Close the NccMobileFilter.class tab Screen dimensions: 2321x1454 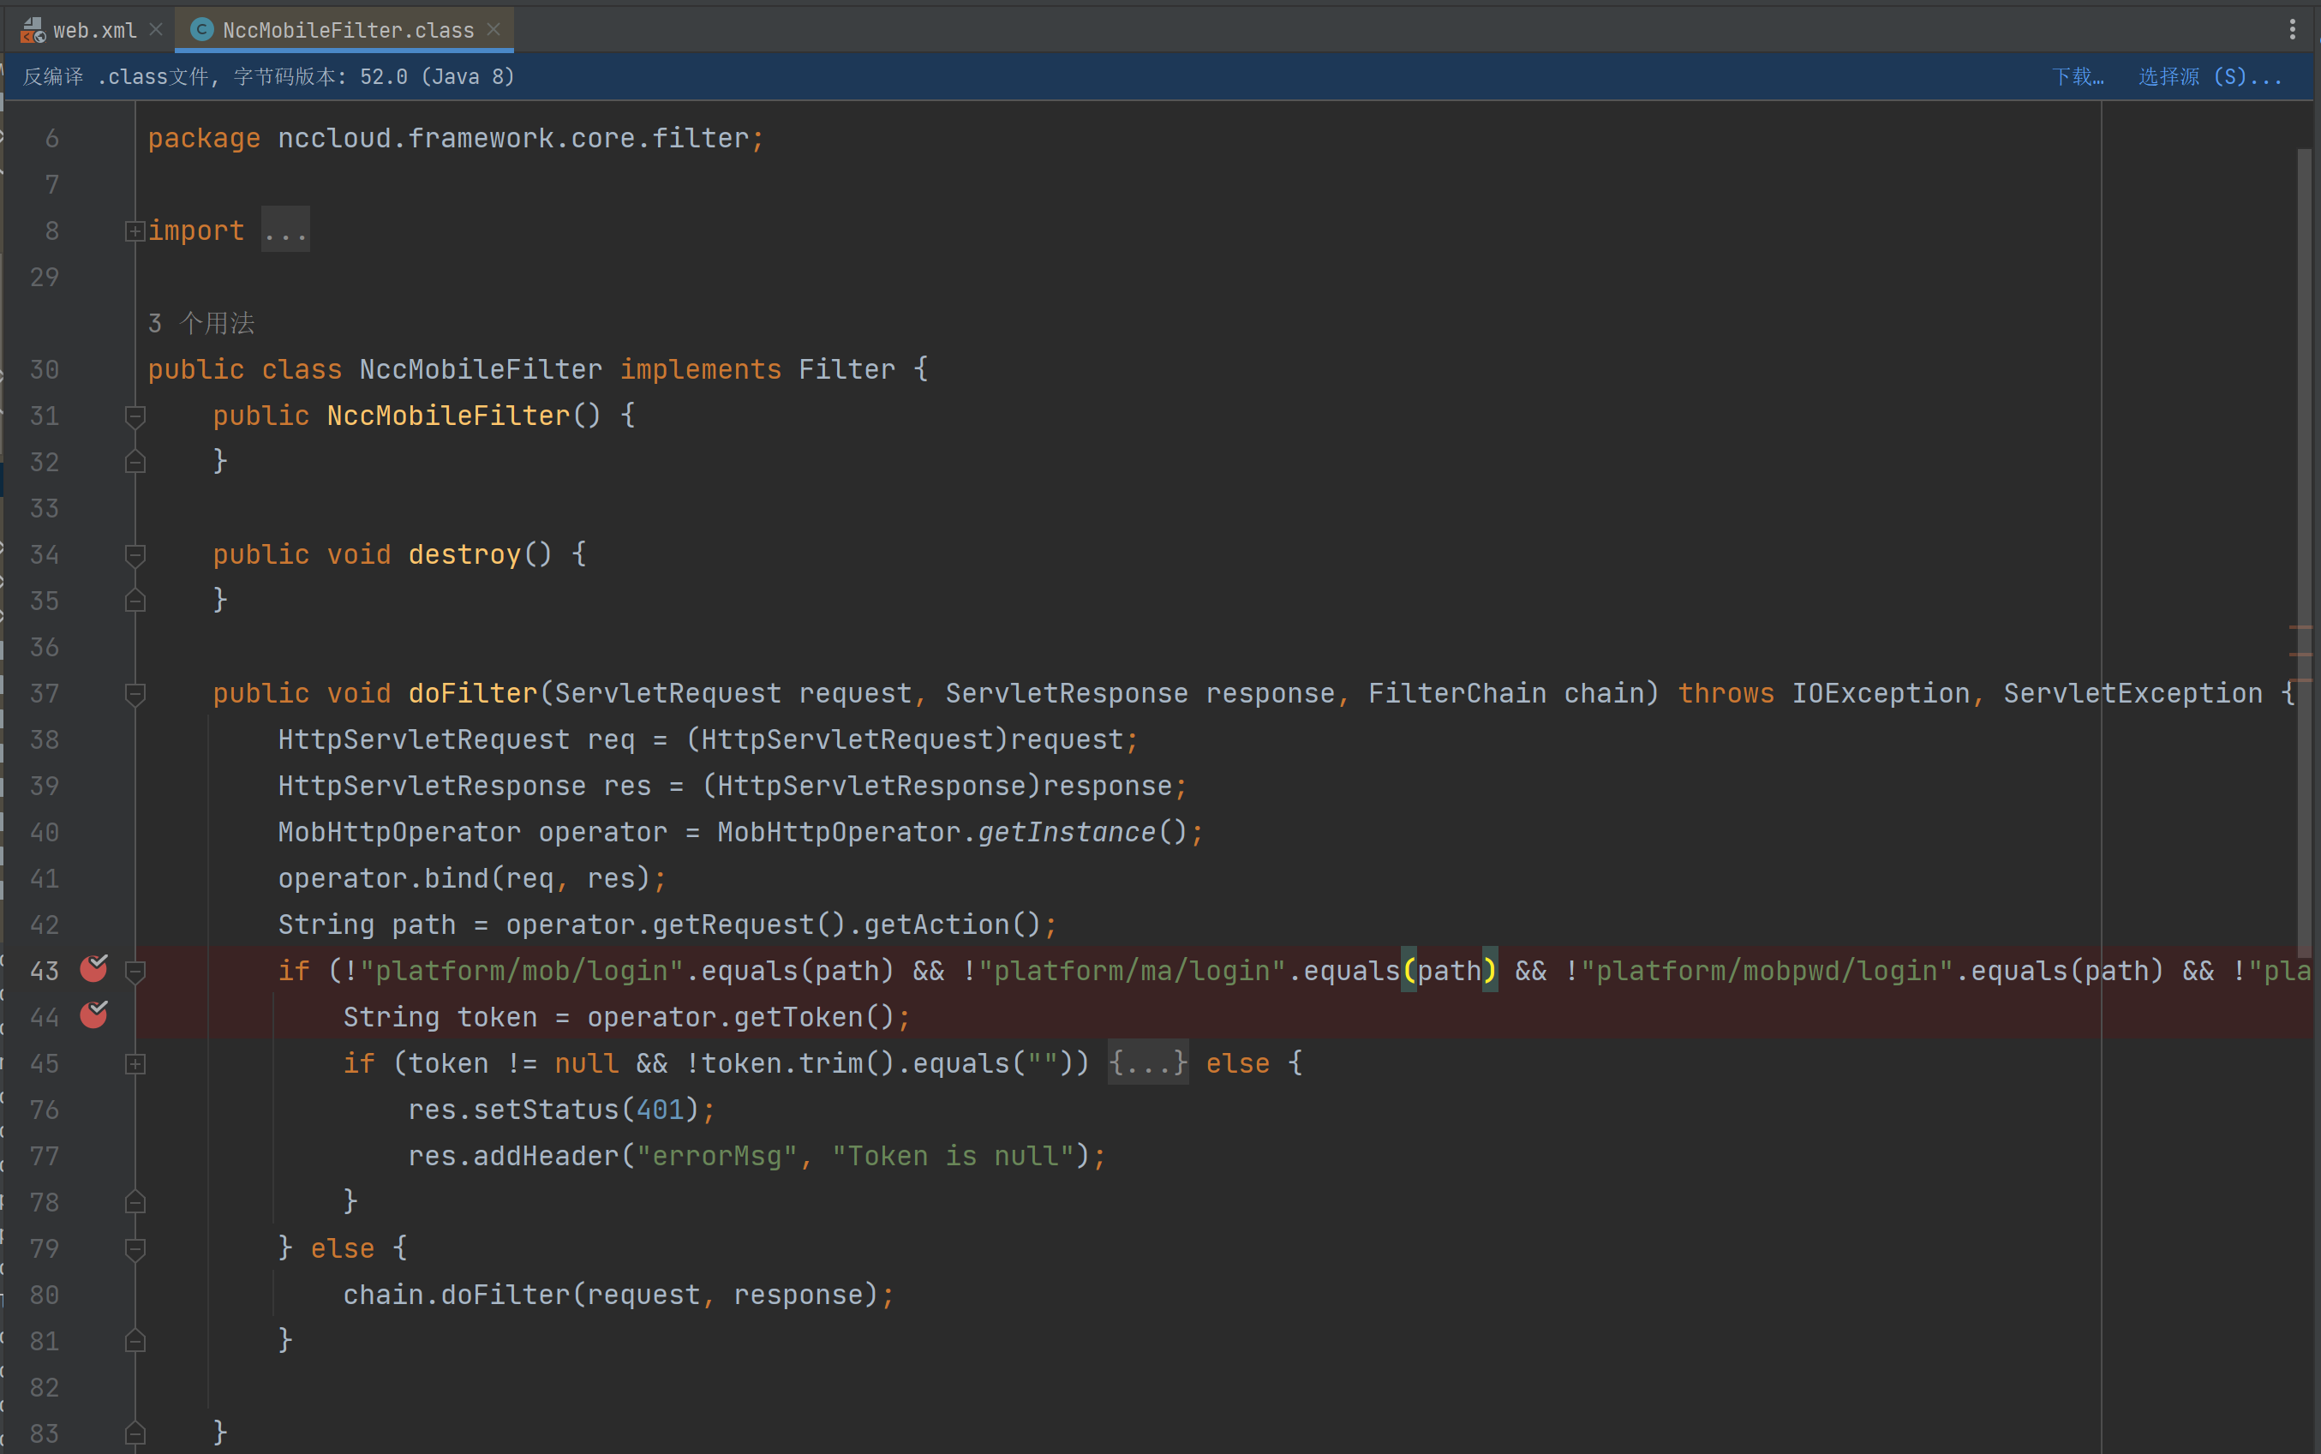point(494,30)
